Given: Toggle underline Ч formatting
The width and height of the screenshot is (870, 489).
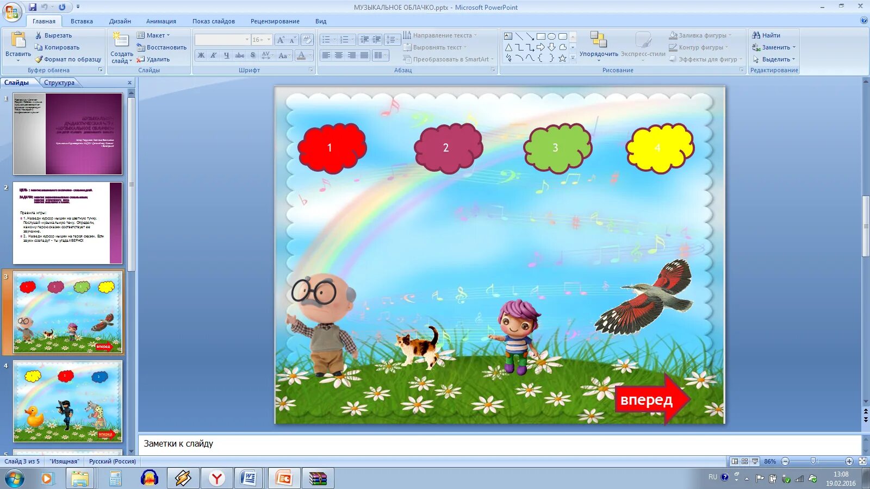Looking at the screenshot, I should (x=226, y=55).
